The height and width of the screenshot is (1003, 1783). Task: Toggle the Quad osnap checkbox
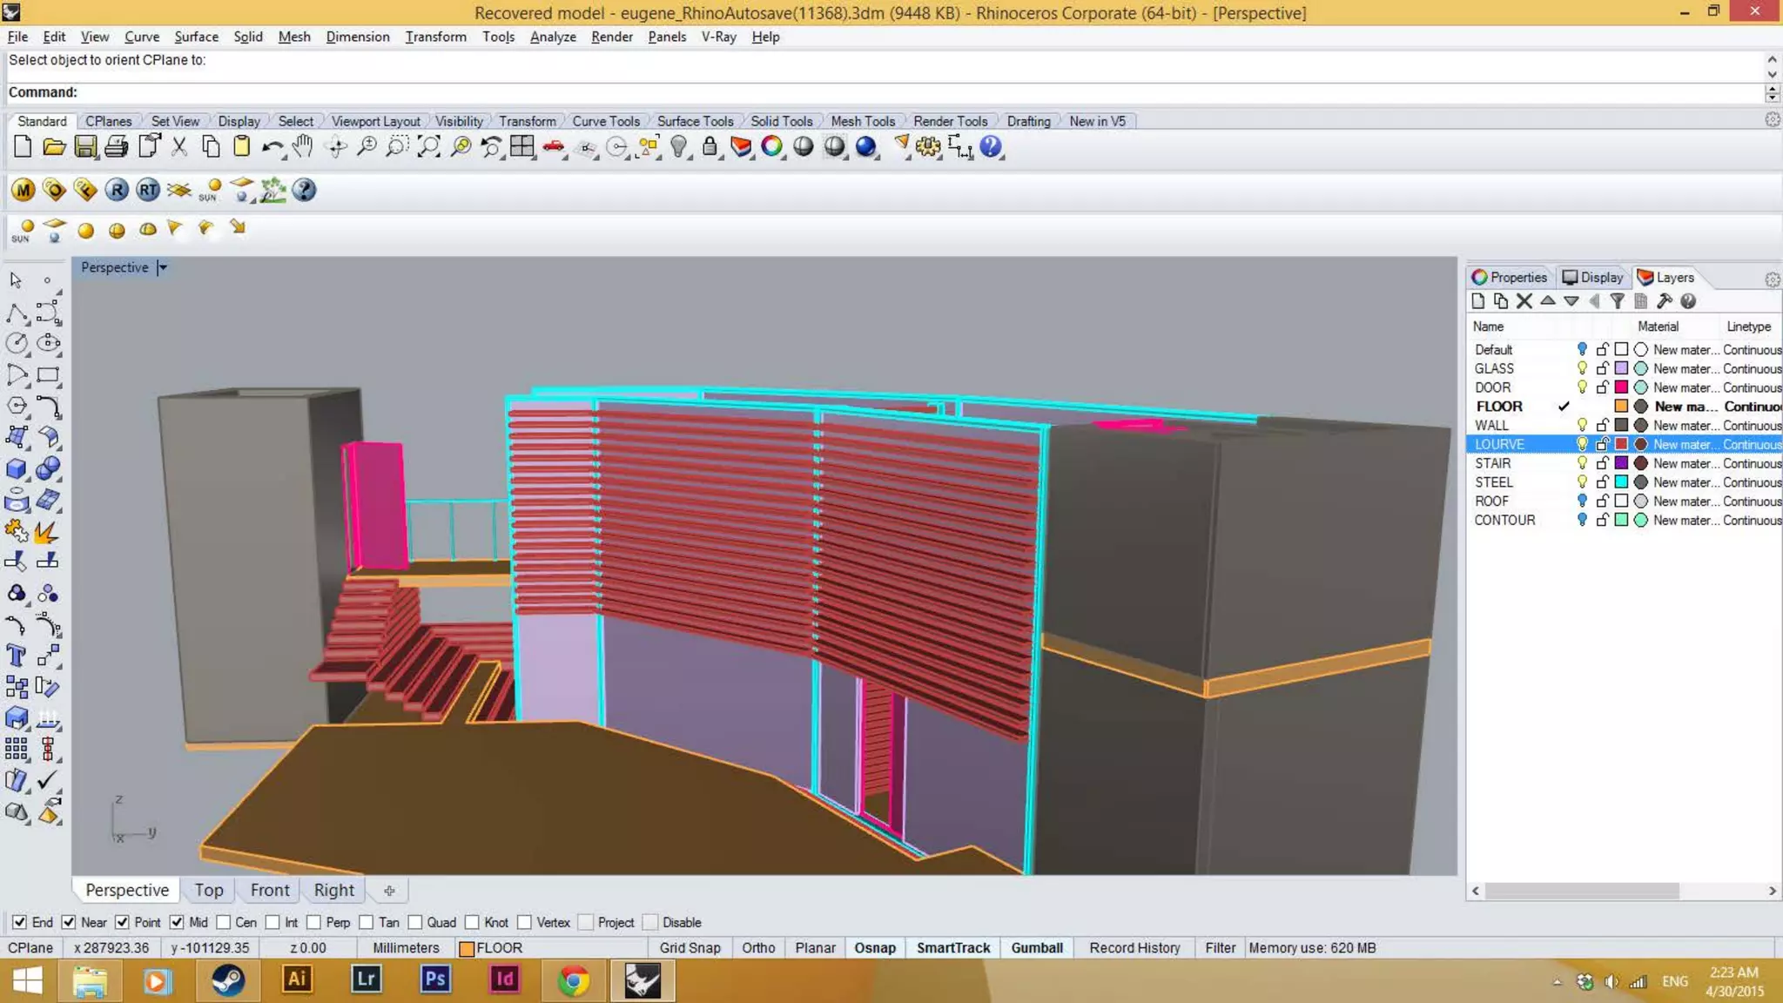coord(415,922)
